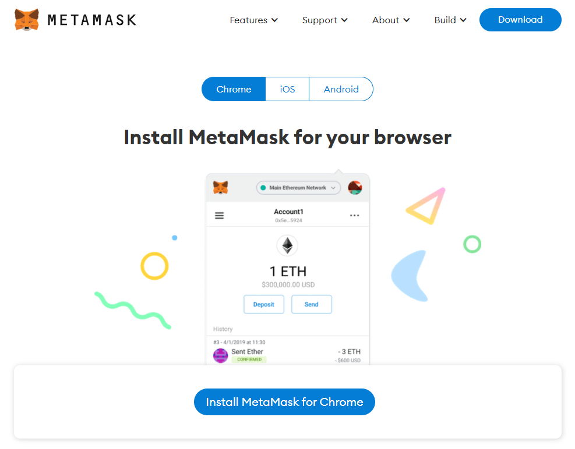Screen dimensions: 575x449
Task: Click the green network status dot
Action: 263,188
